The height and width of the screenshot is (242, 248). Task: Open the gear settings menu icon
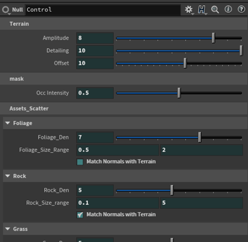(x=188, y=9)
